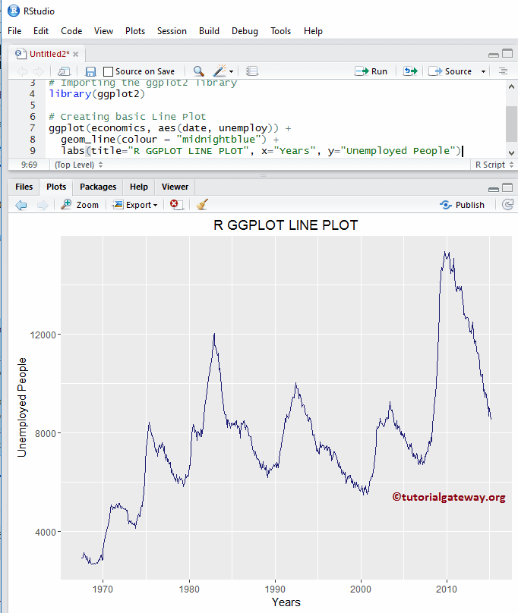Publish the plot
The height and width of the screenshot is (613, 518).
(462, 205)
